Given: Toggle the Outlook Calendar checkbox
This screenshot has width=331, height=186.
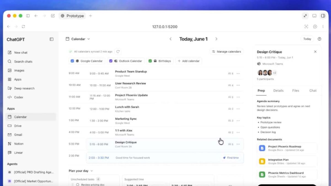Looking at the screenshot, I should point(111,61).
